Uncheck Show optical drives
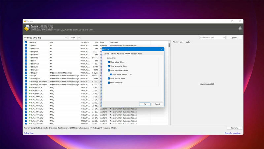 [x=109, y=62]
